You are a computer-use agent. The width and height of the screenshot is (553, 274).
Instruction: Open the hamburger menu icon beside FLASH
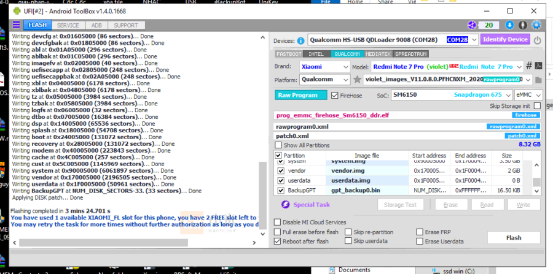[x=16, y=25]
